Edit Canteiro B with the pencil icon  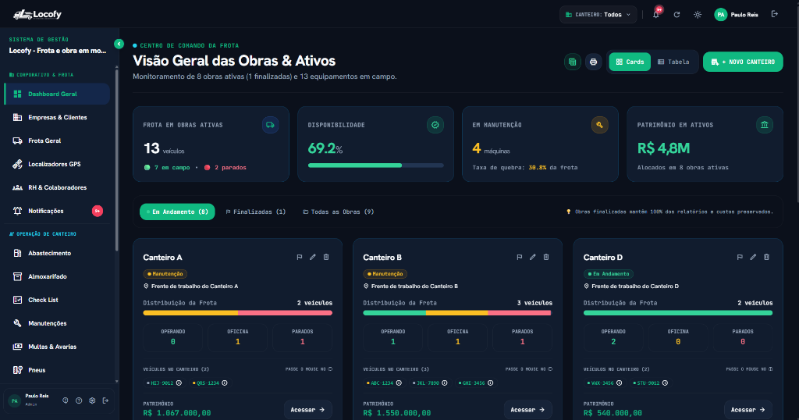[x=533, y=258]
